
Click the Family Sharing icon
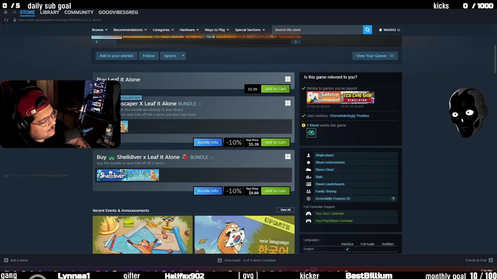[308, 191]
